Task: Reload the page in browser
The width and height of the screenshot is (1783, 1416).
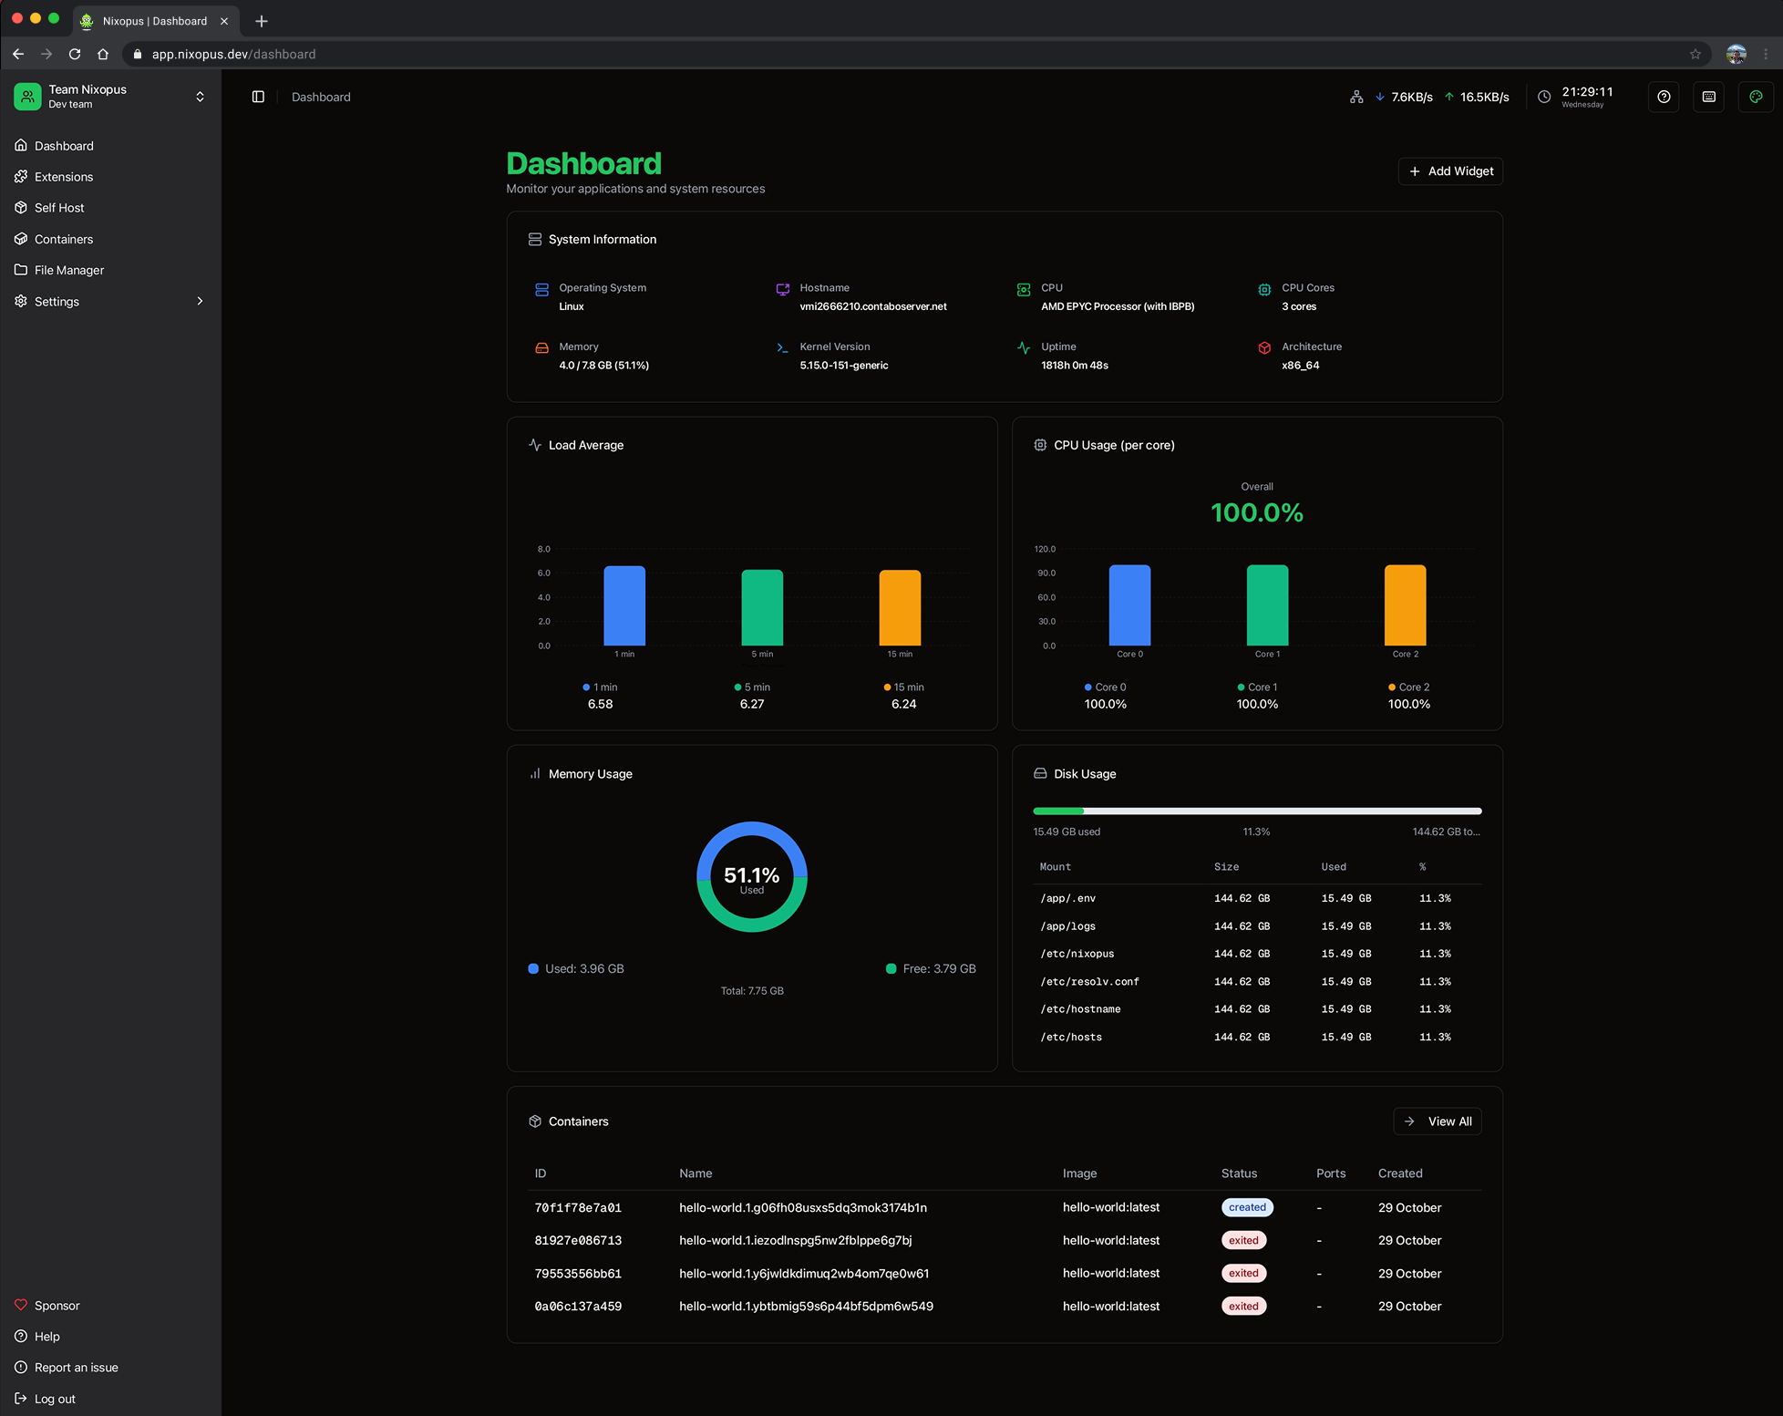Action: coord(75,54)
